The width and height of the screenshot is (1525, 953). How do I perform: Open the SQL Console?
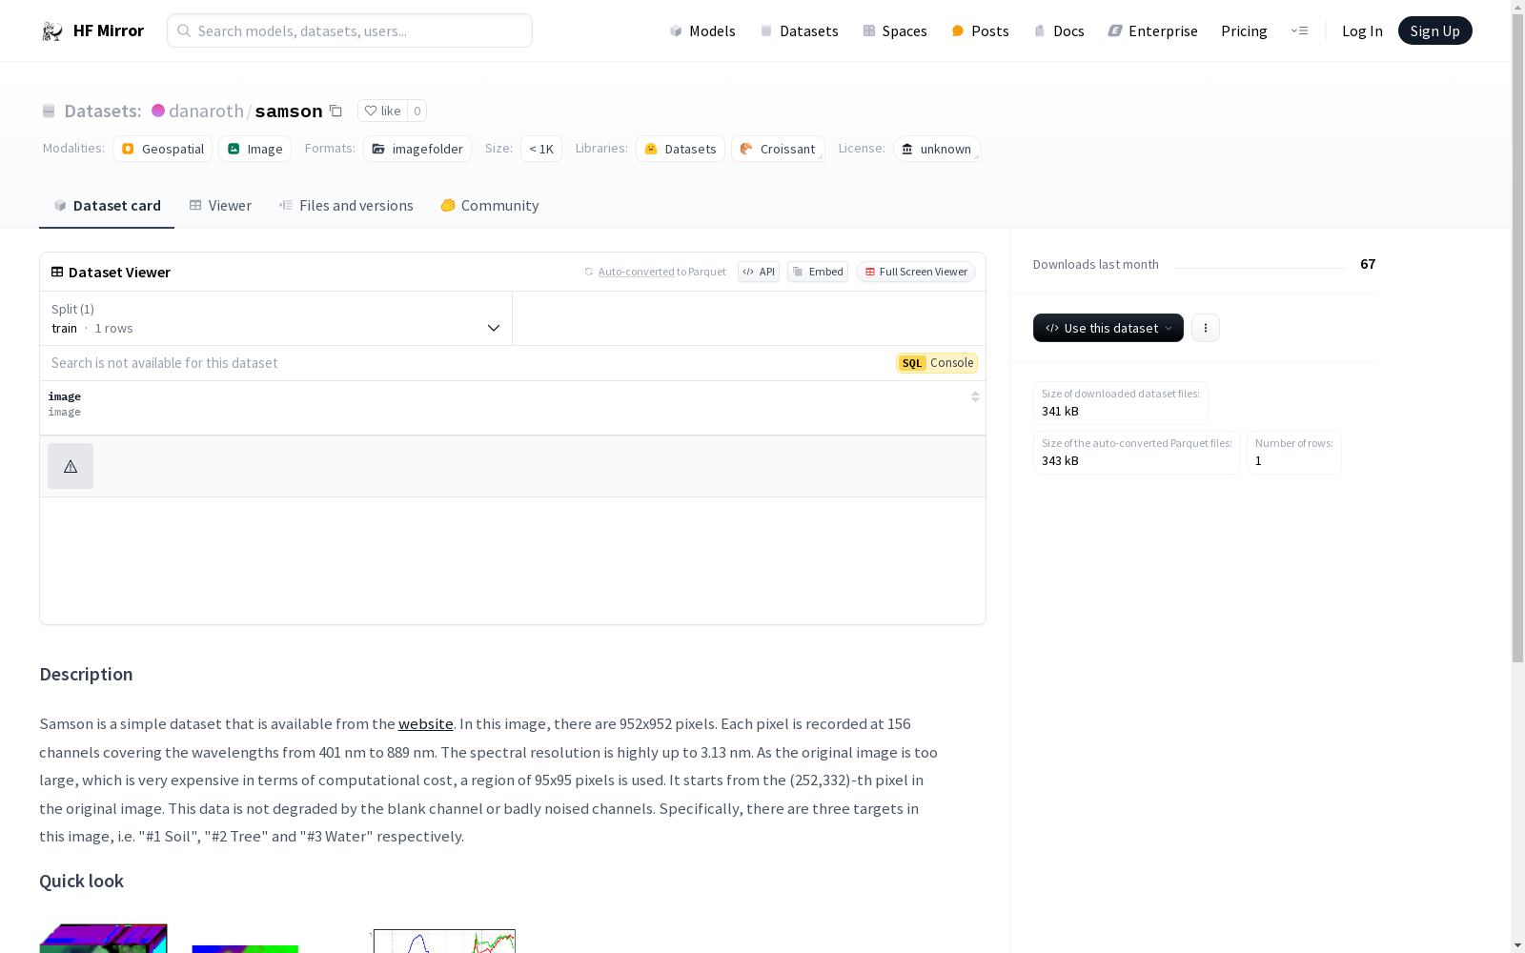click(x=937, y=363)
